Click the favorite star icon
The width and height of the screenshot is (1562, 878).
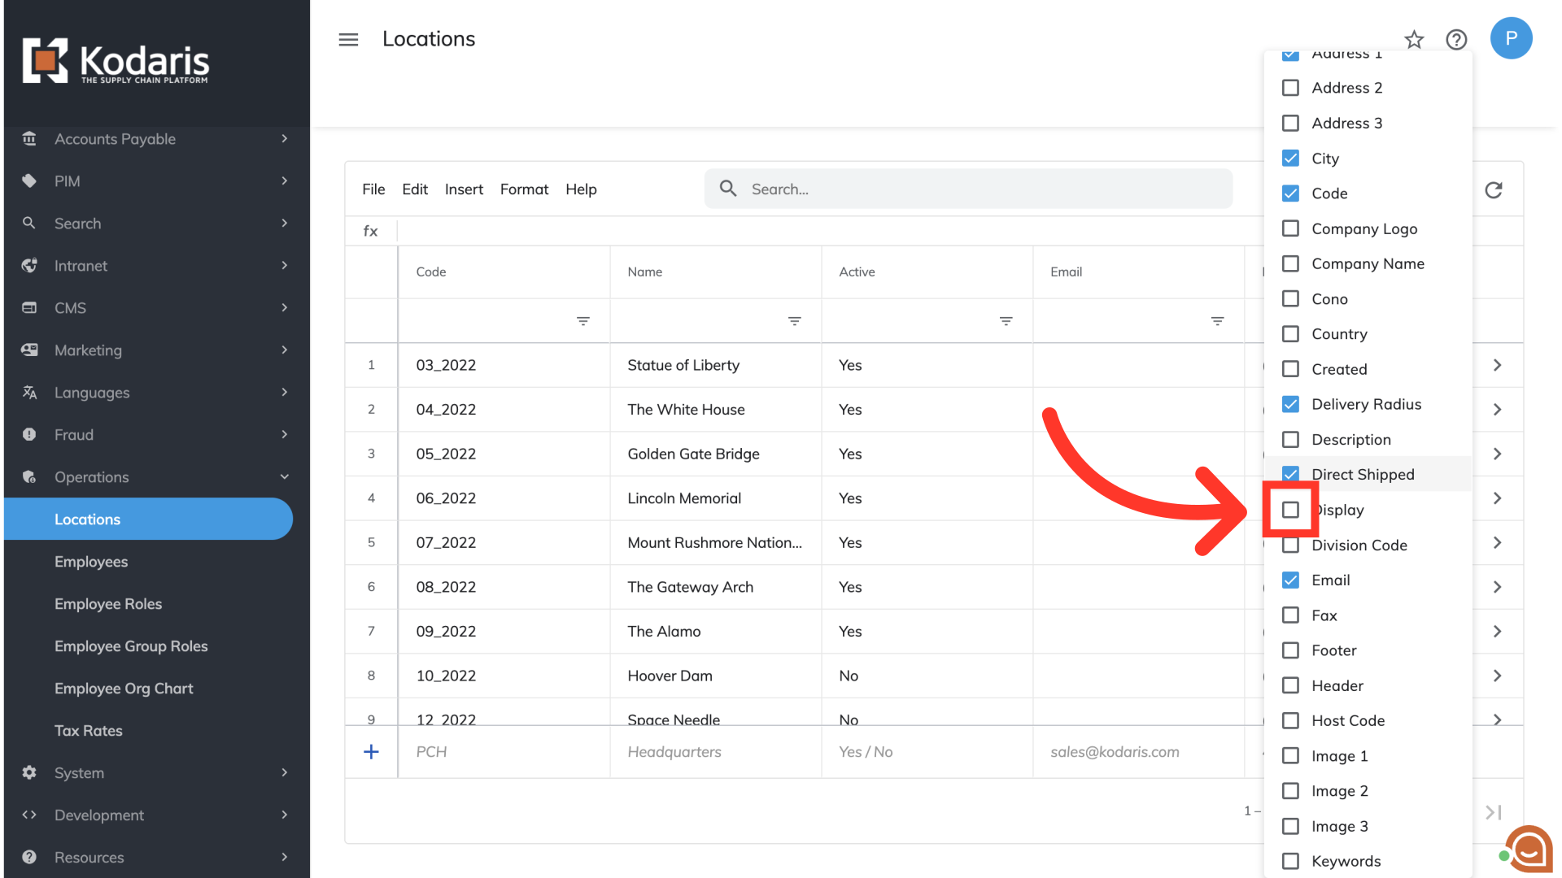1414,39
